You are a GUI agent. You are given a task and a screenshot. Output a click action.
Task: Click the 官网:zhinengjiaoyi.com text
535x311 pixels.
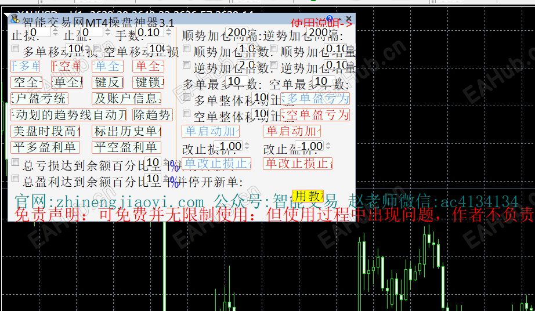click(x=109, y=201)
